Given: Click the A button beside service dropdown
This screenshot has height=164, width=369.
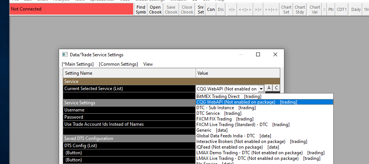Looking at the screenshot, I should pyautogui.click(x=269, y=88).
